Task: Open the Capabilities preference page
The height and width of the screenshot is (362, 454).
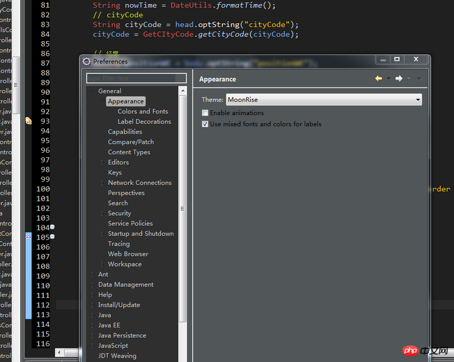Action: pyautogui.click(x=125, y=132)
